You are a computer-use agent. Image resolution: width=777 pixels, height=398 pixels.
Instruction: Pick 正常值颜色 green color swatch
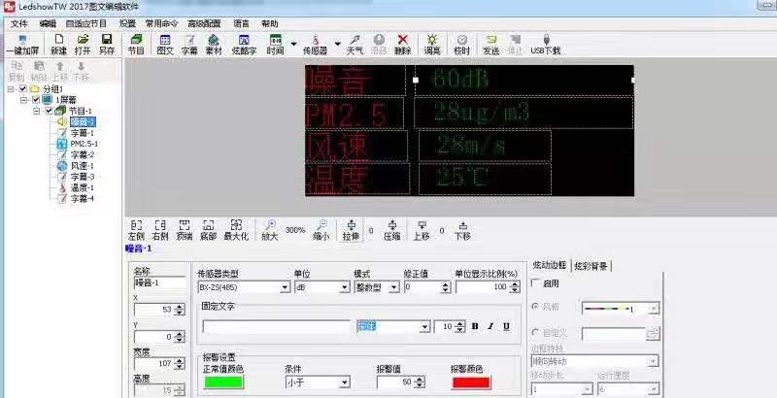tap(224, 382)
